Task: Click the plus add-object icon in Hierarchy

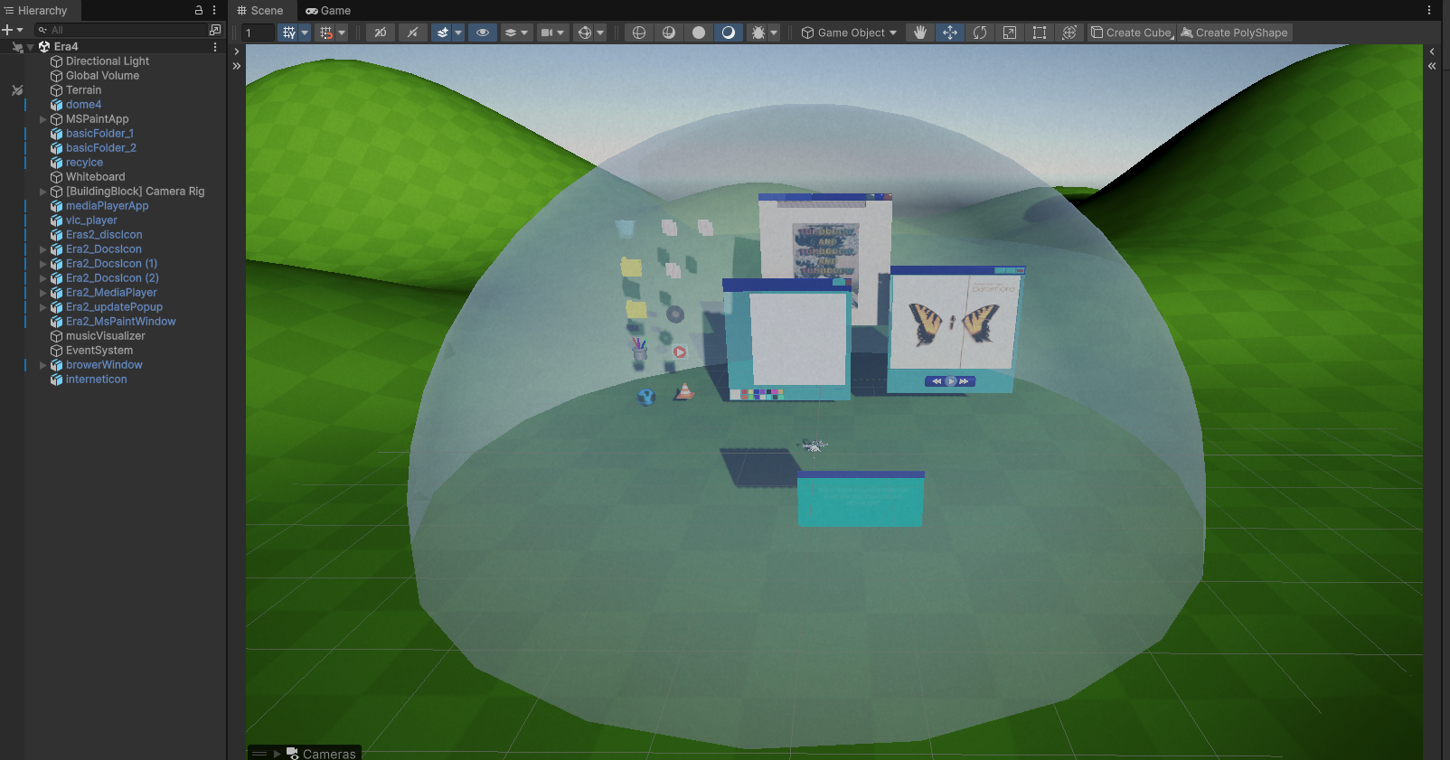Action: (7, 30)
